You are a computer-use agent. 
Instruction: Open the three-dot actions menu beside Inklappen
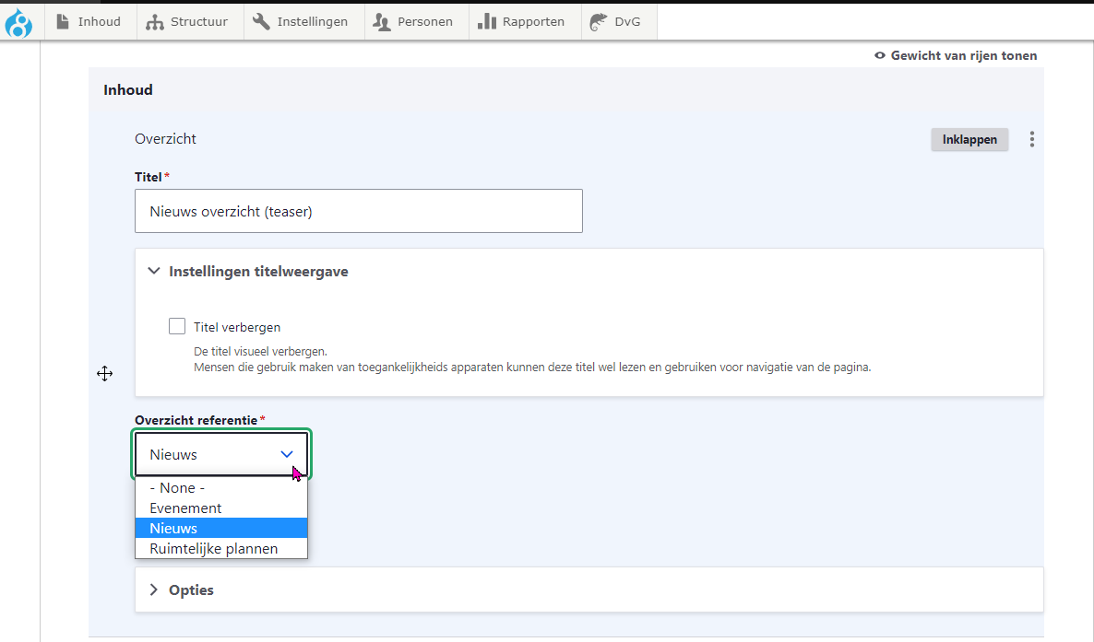1031,140
